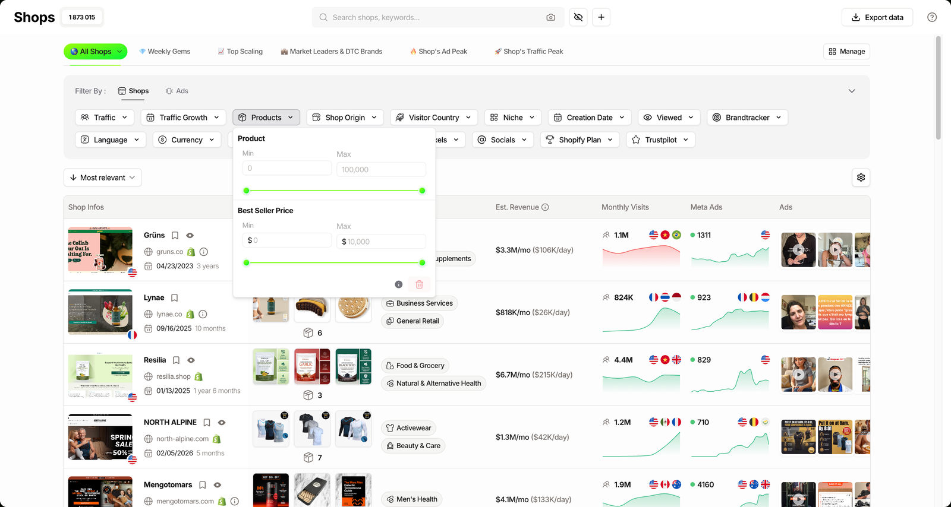
Task: Click the Best Seller Price Max field
Action: pos(382,242)
